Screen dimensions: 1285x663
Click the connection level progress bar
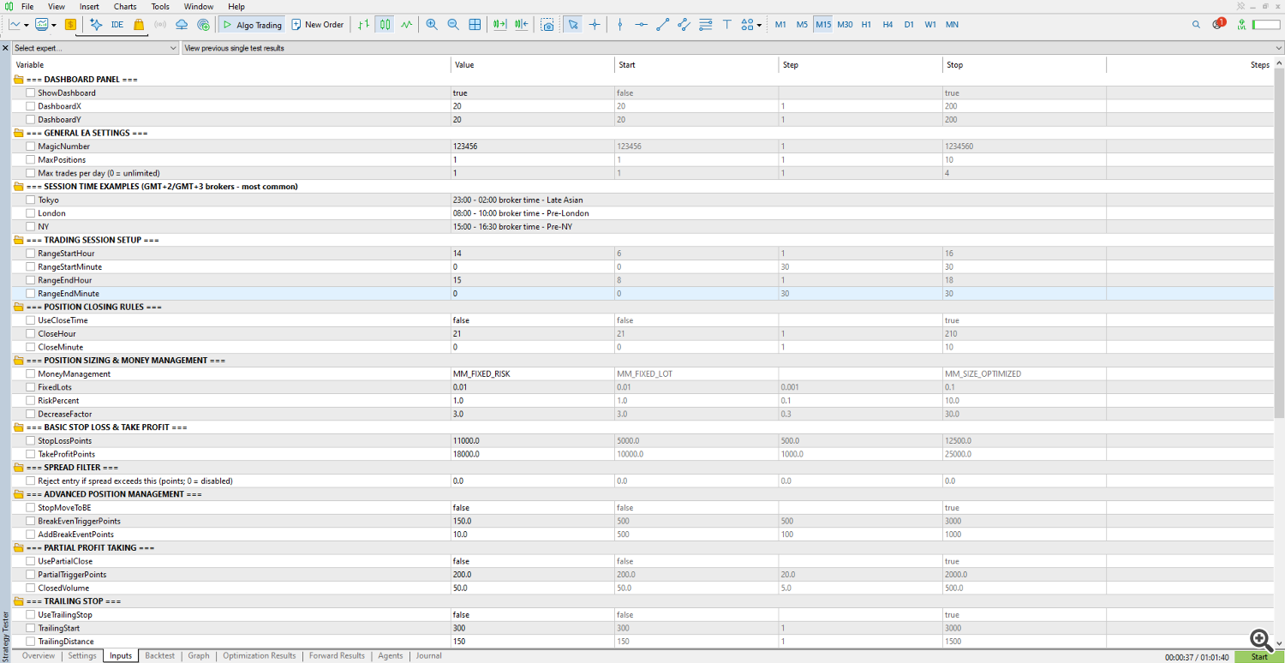(1265, 25)
